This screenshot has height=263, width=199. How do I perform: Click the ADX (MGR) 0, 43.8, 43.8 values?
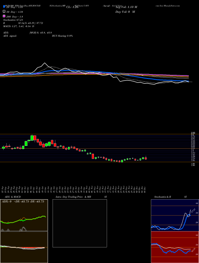coord(40,33)
